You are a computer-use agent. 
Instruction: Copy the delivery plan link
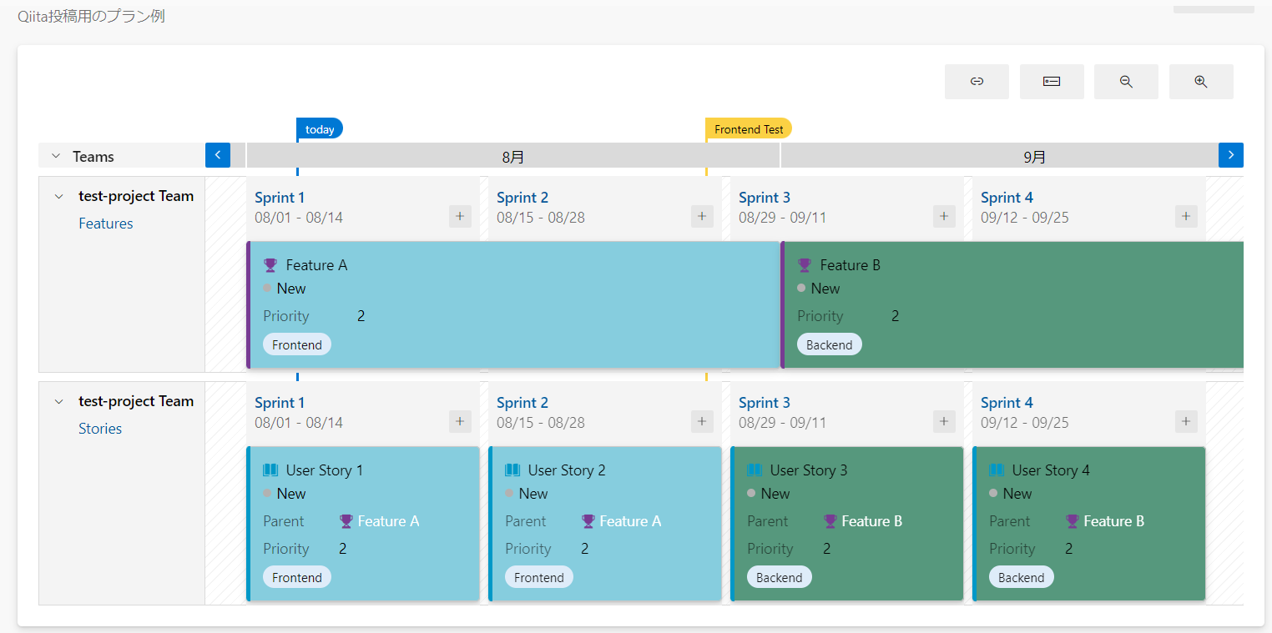point(977,81)
